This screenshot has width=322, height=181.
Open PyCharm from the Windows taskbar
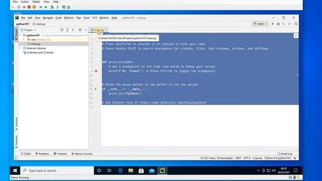pos(162,170)
